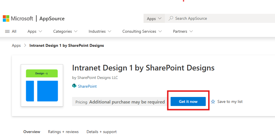
Task: Expand the Industries menu
Action: 100,31
